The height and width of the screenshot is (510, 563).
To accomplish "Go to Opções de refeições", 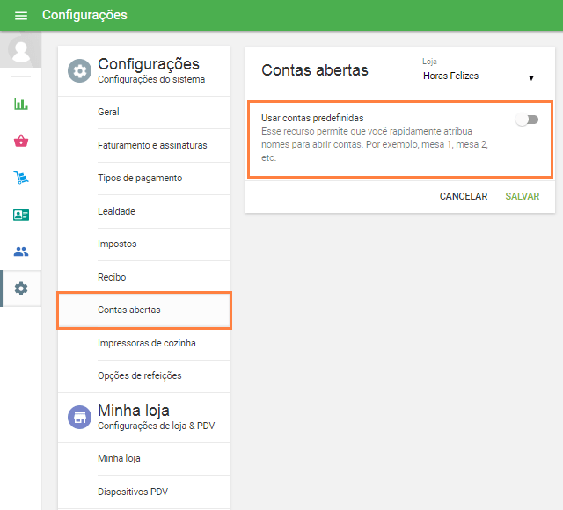I will click(x=143, y=375).
